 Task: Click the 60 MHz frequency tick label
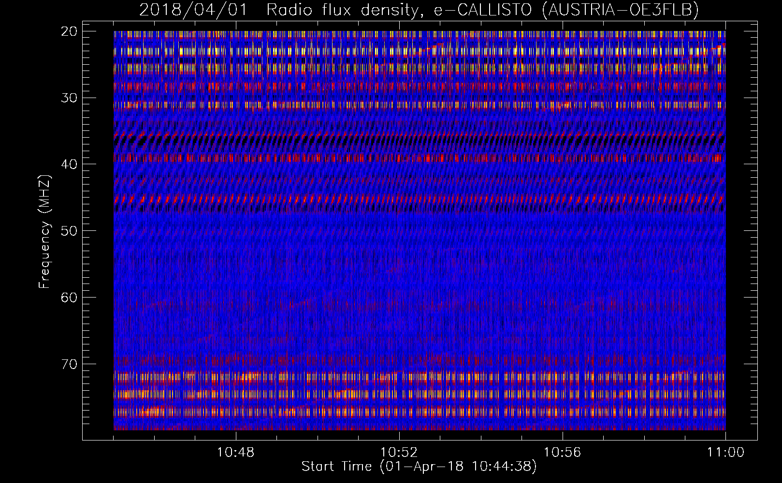point(70,298)
